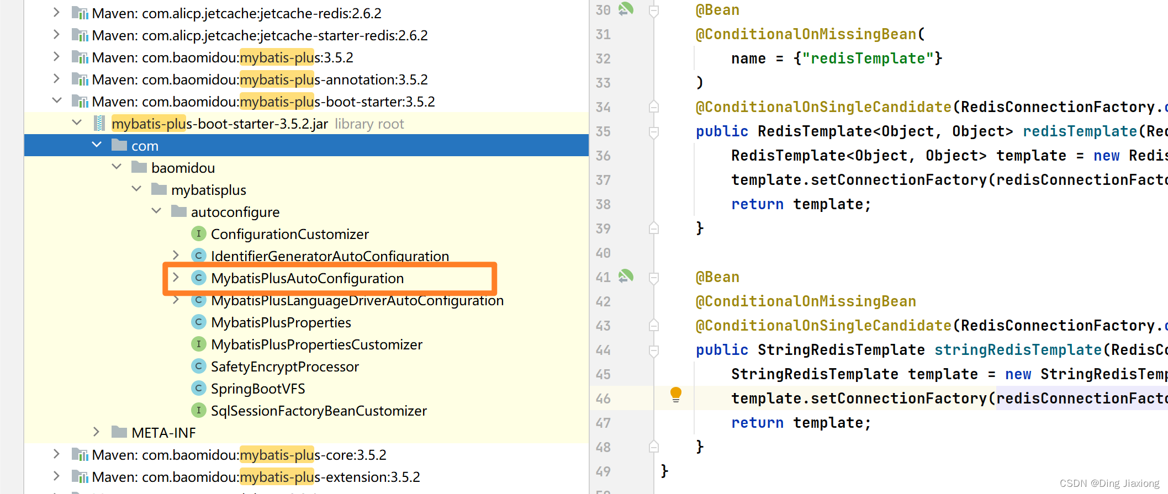
Task: Select the selected com package row
Action: tap(306, 145)
